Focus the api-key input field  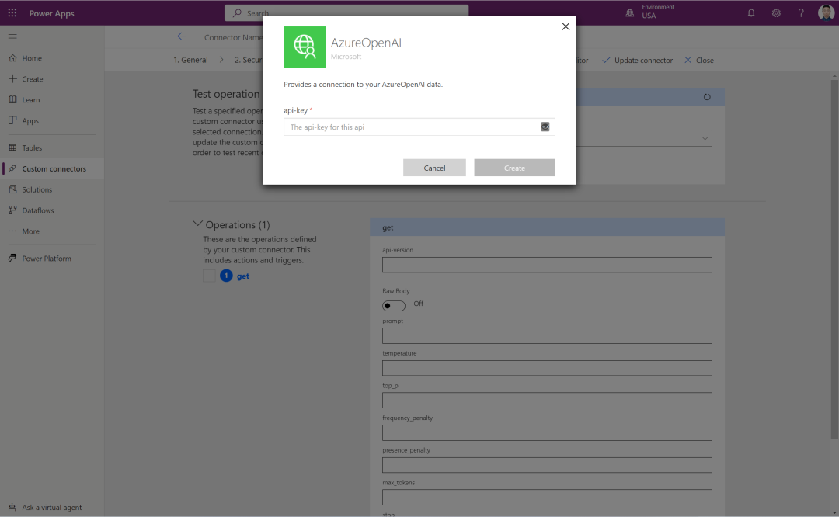coord(419,127)
